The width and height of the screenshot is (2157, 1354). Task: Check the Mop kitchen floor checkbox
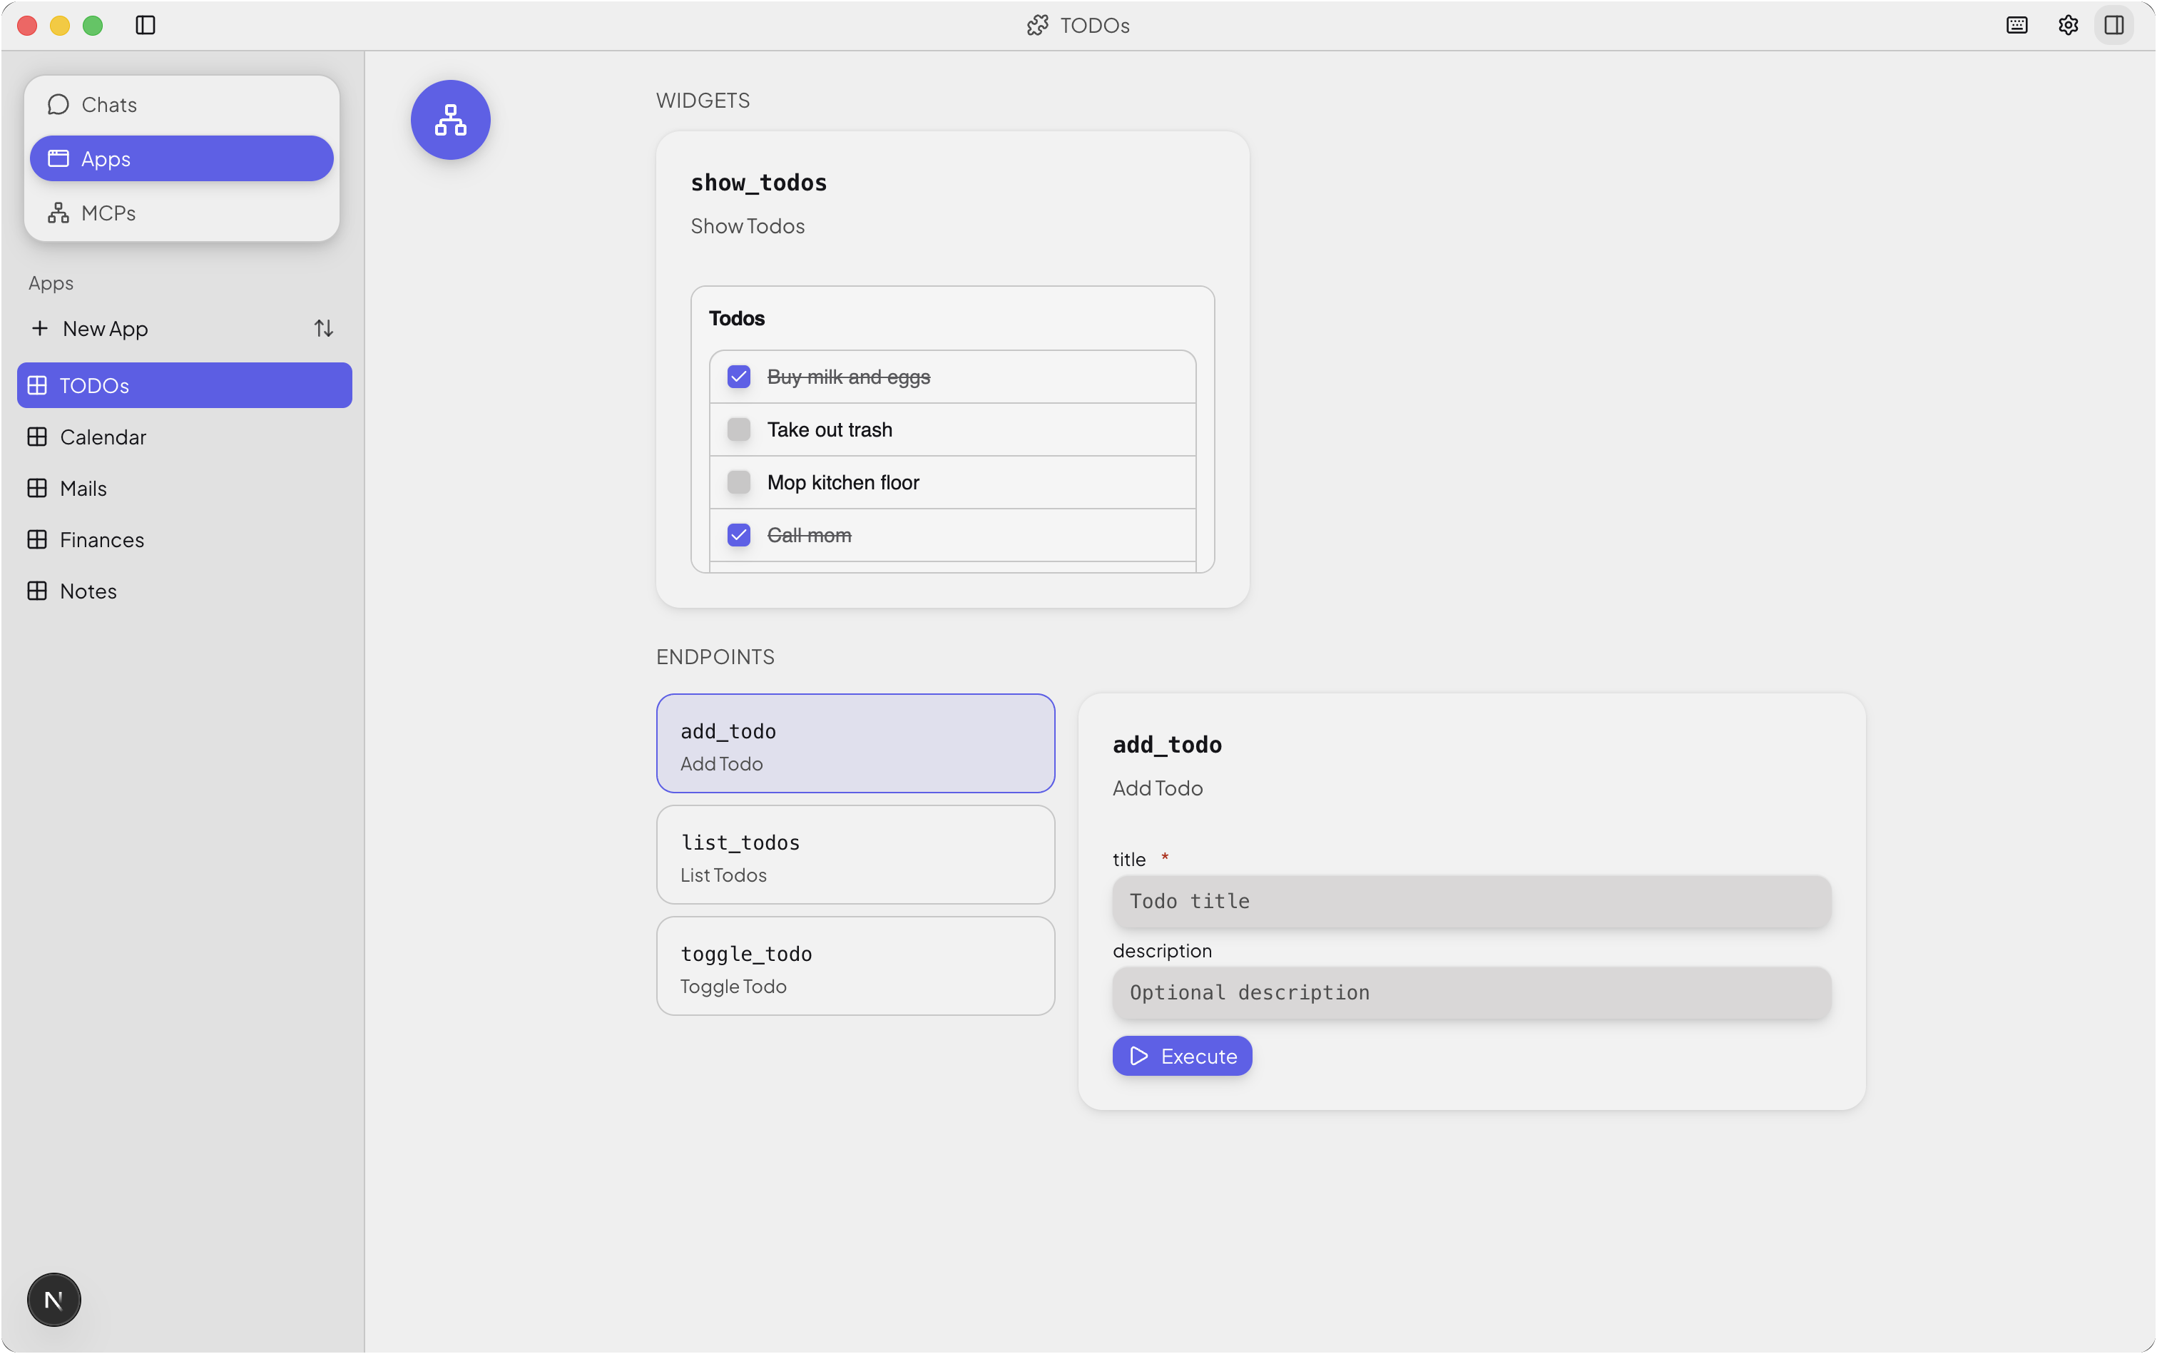(x=739, y=483)
